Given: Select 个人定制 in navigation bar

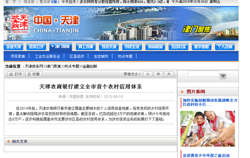Looking at the screenshot, I should 225,47.
